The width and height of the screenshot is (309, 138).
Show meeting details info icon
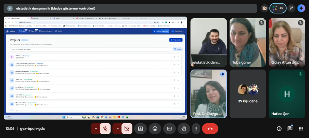click(x=279, y=129)
